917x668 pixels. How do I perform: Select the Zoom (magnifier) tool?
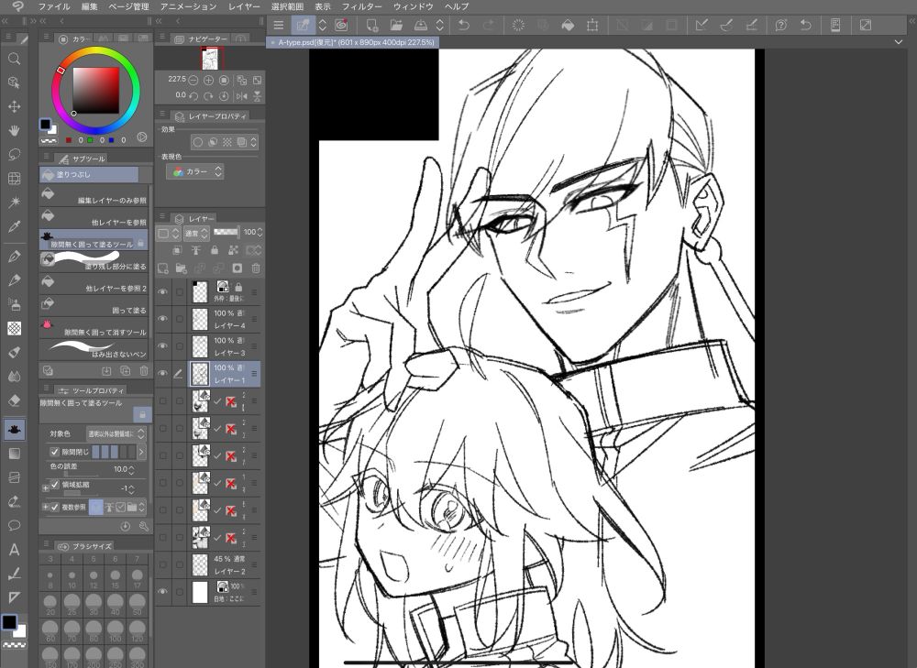tap(15, 59)
